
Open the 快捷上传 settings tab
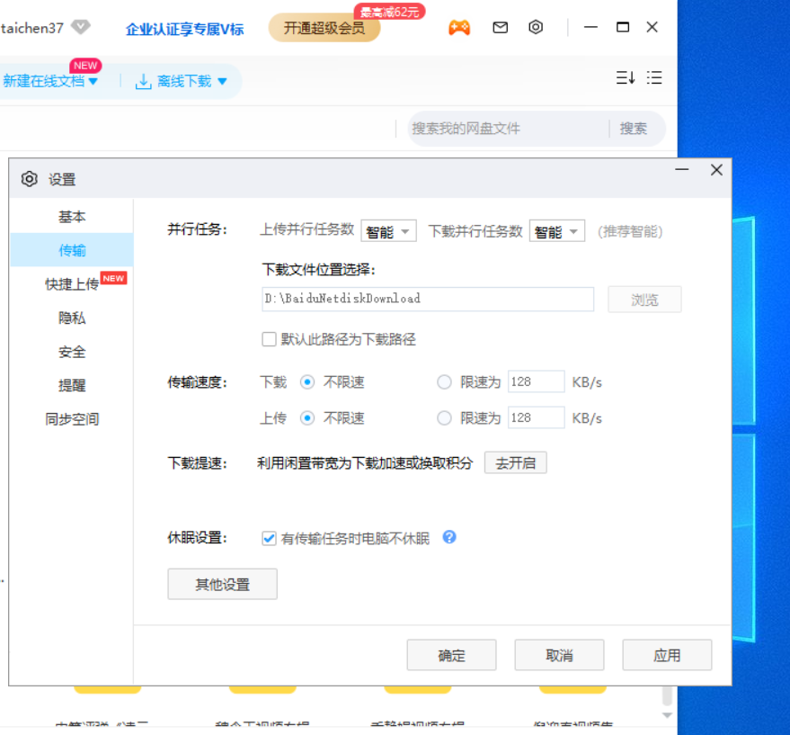coord(72,283)
